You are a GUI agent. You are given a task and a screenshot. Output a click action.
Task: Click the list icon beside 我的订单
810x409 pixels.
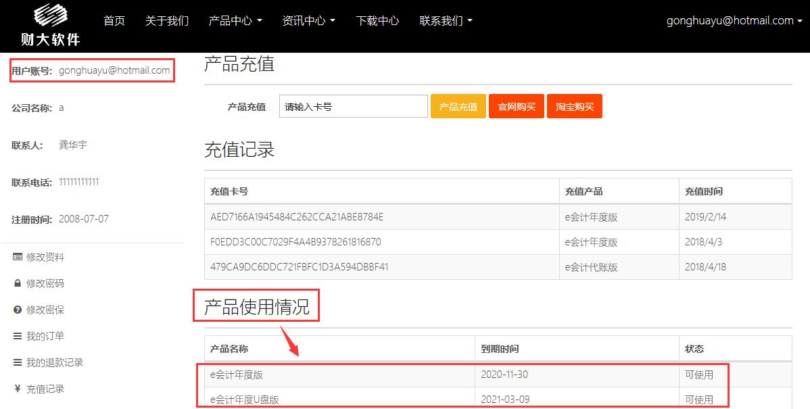click(18, 336)
